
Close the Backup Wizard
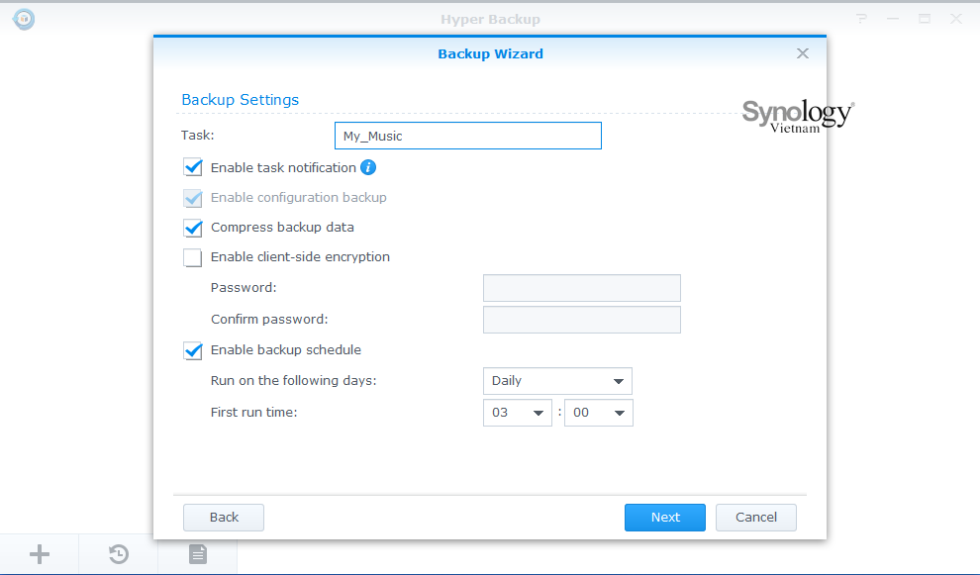coord(803,53)
